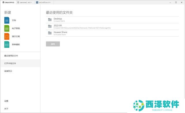Click the document icon on onlyoffice.d tab

(37, 2)
